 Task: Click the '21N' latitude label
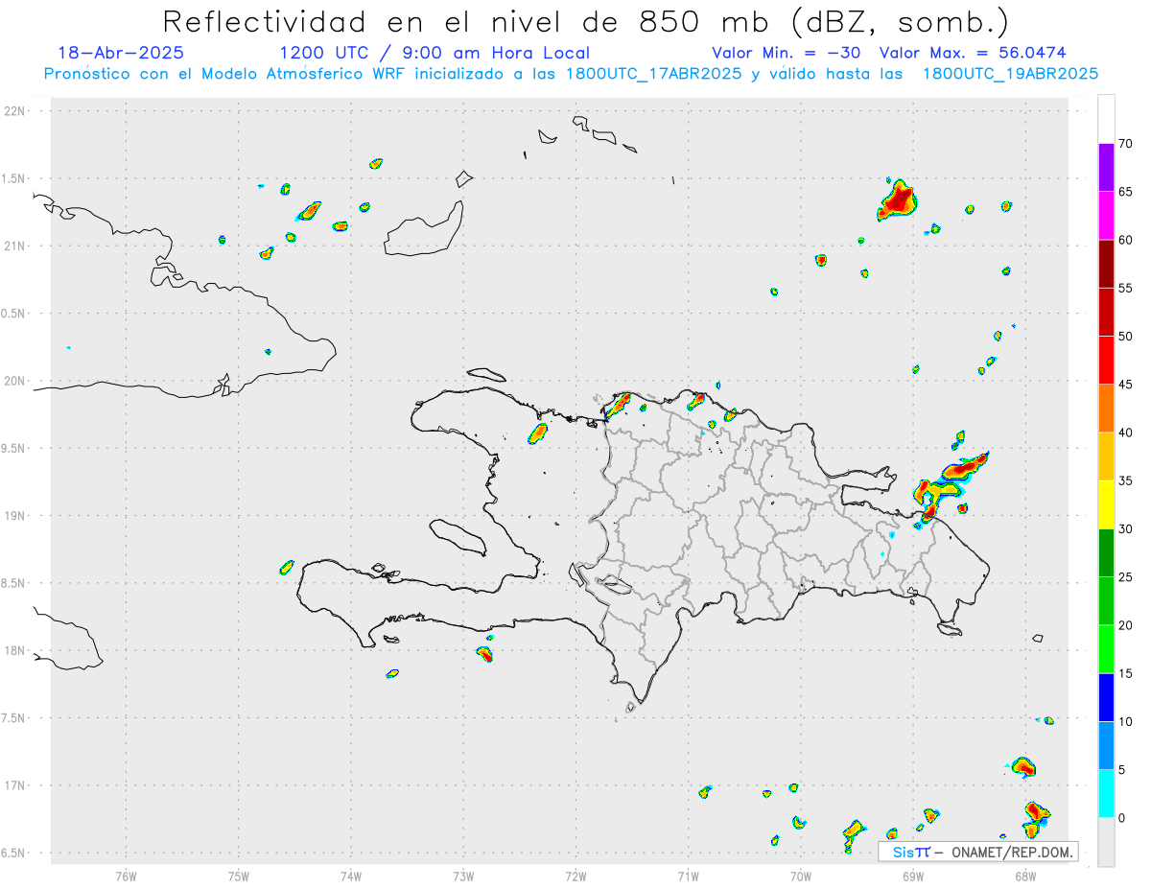(16, 246)
